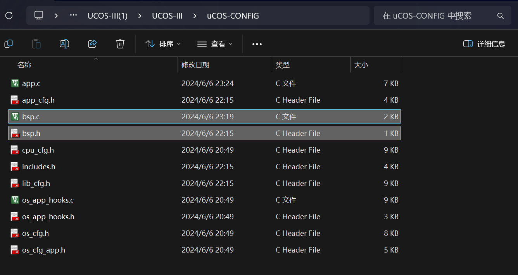Sort by 修改日期 column header
This screenshot has height=275, width=518.
point(195,65)
